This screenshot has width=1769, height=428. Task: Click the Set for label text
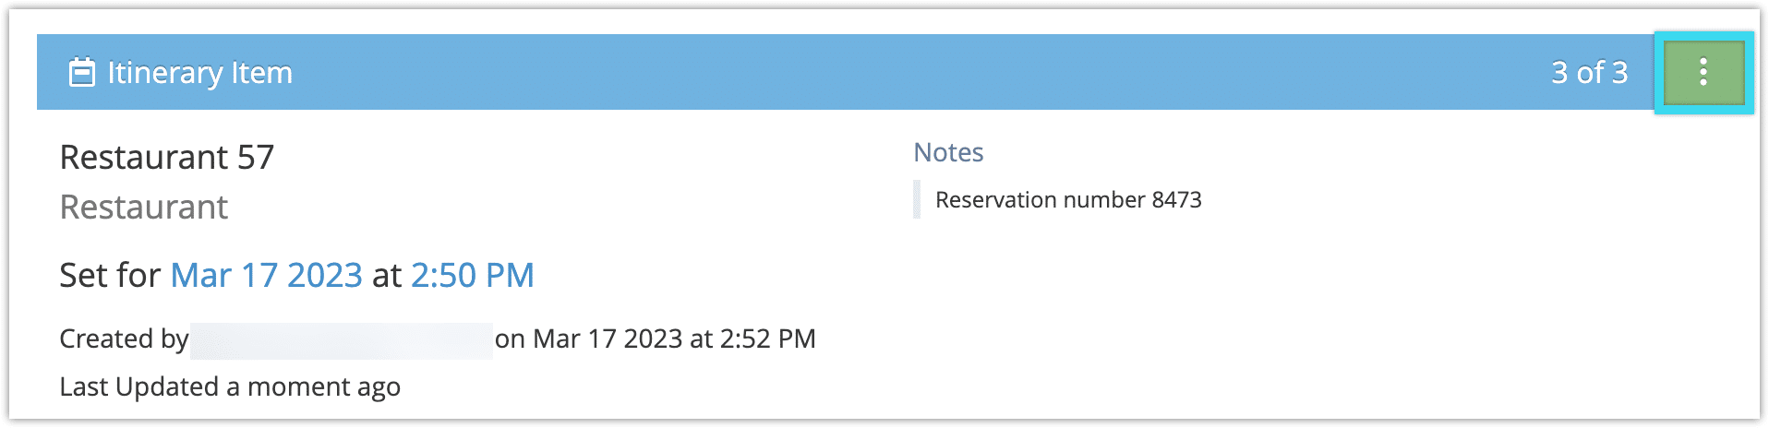[x=110, y=275]
